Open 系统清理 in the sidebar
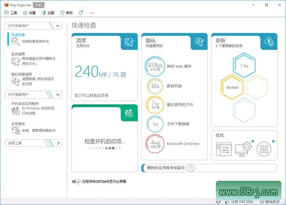Image resolution: width=286 pixels, height=205 pixels. tap(34, 59)
